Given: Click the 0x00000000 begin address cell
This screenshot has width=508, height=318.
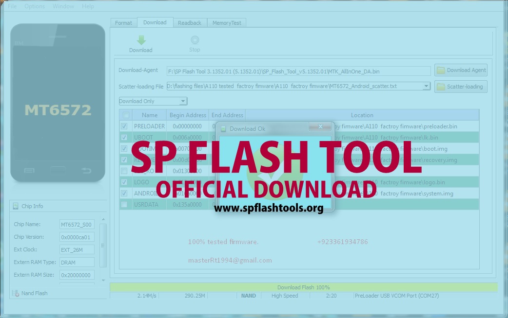Looking at the screenshot, I should coord(187,126).
